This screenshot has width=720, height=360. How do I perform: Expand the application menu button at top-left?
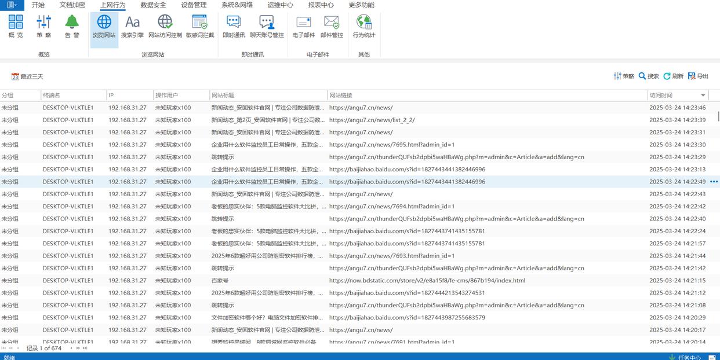[12, 5]
